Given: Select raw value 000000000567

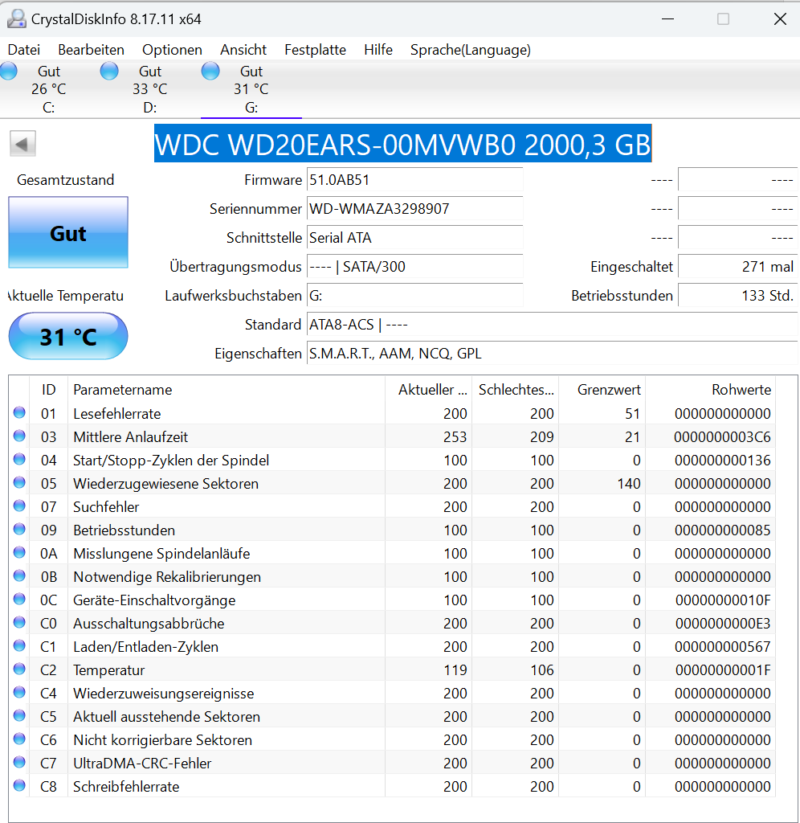Looking at the screenshot, I should click(x=723, y=647).
